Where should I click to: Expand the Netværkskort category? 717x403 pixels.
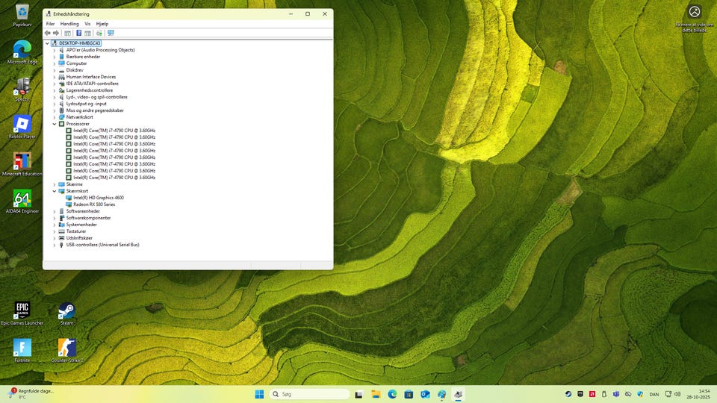pyautogui.click(x=55, y=117)
